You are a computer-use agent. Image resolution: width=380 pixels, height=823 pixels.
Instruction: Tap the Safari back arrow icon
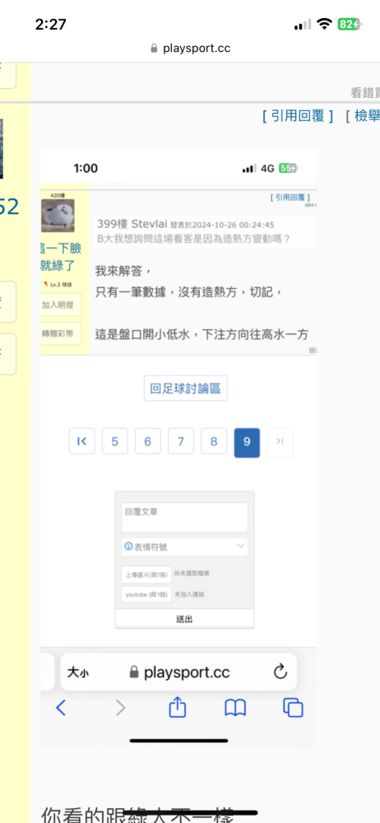(61, 708)
